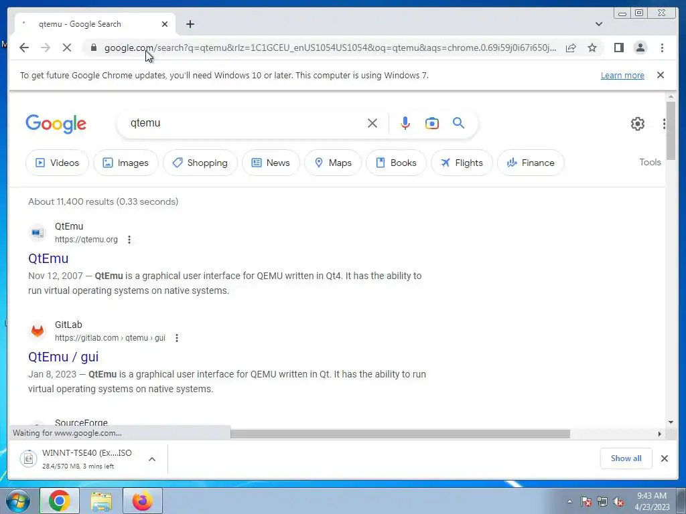Open network status tray icon
686x514 pixels.
click(x=602, y=502)
